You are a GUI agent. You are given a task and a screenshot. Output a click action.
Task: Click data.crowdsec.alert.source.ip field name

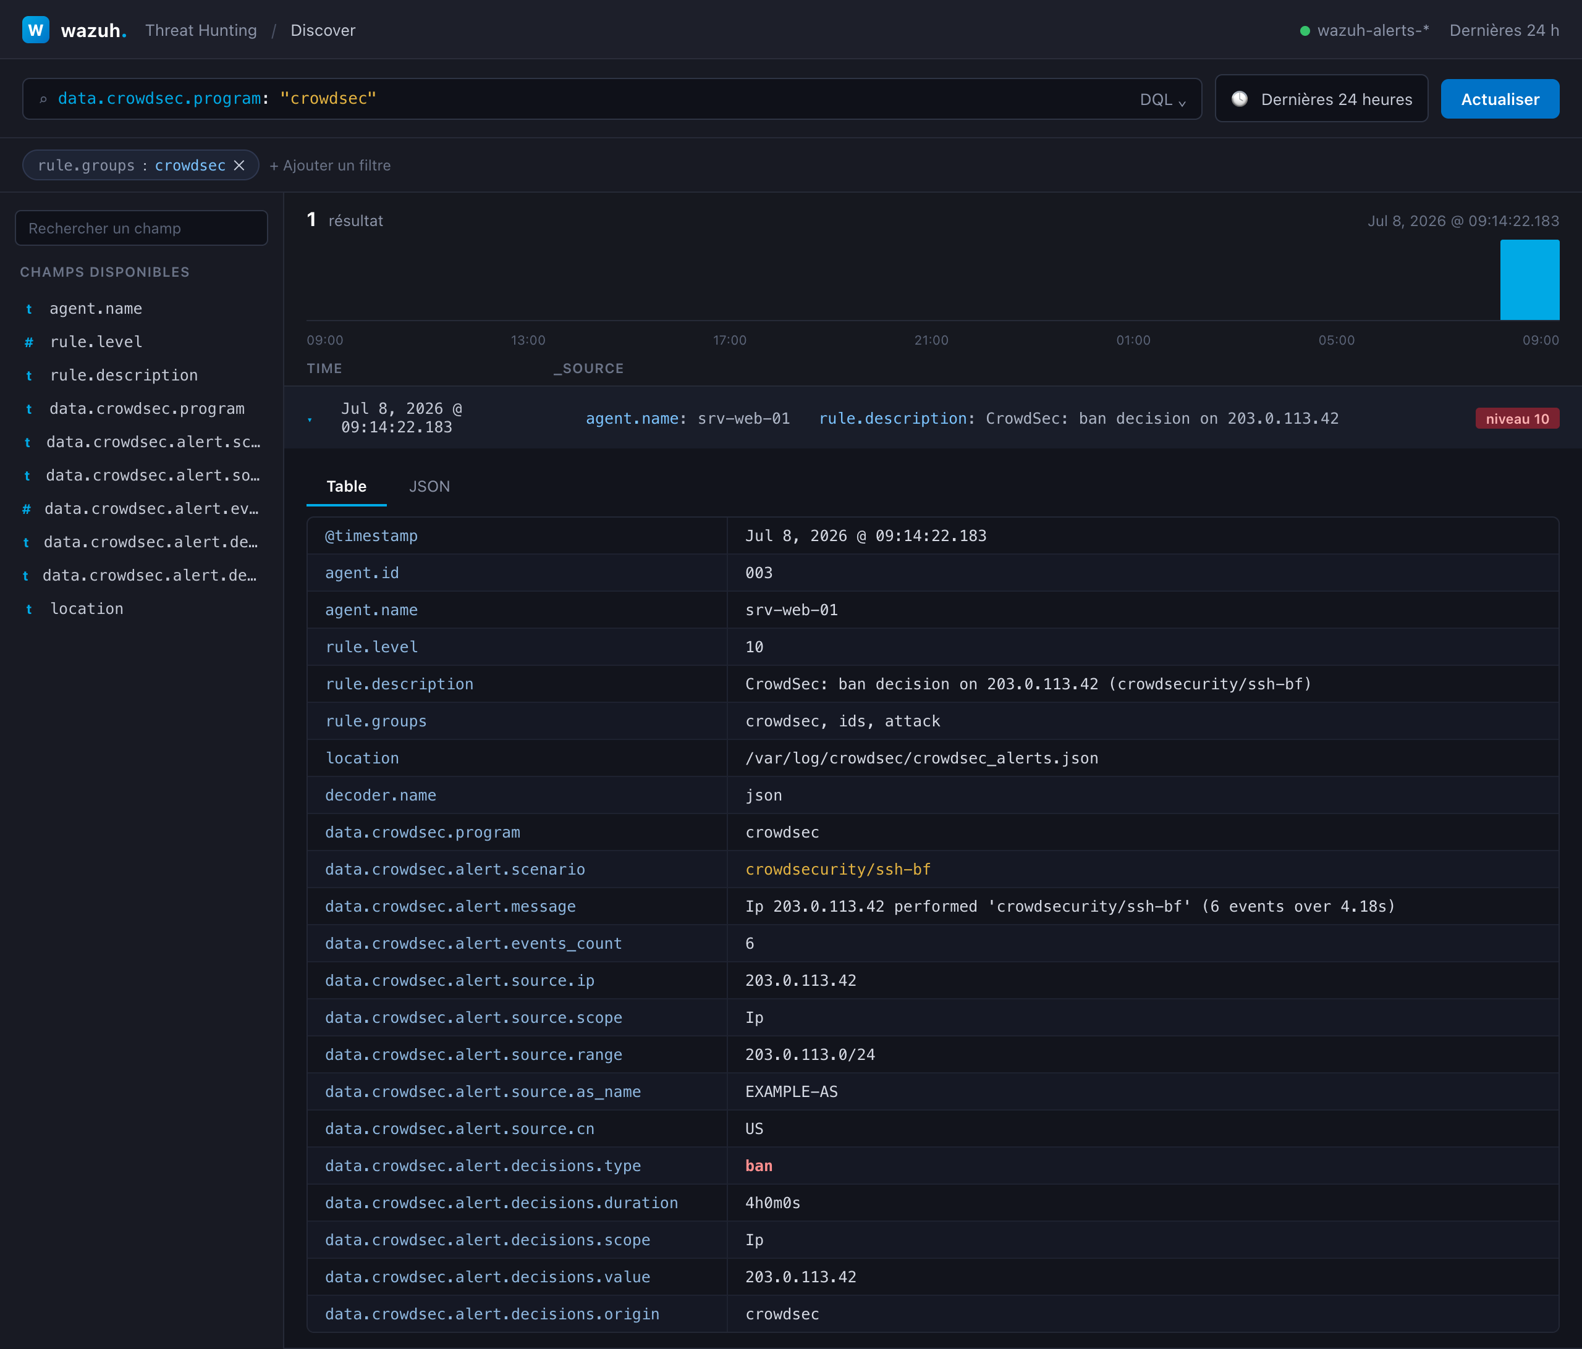tap(460, 980)
